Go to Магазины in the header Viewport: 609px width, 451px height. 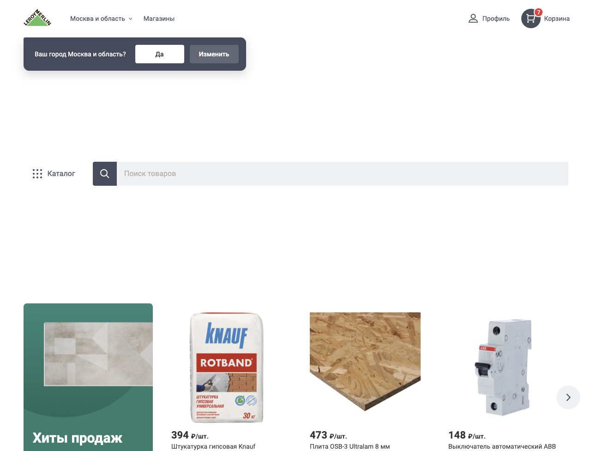159,18
